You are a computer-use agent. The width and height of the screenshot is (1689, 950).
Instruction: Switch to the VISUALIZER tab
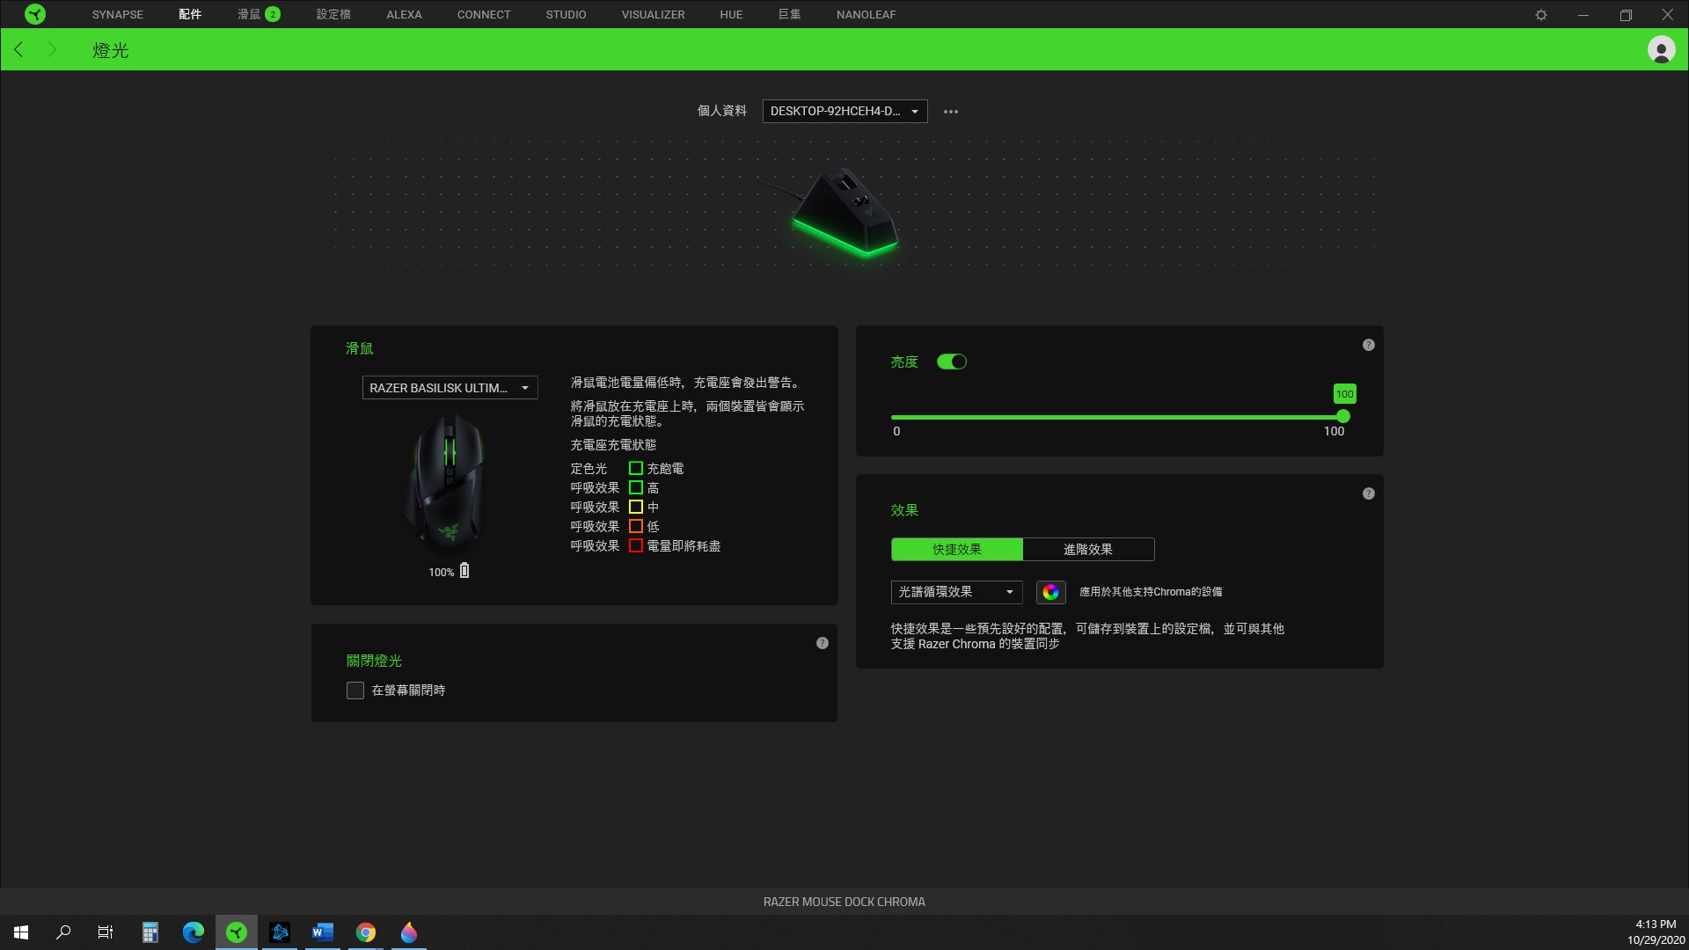click(x=653, y=14)
